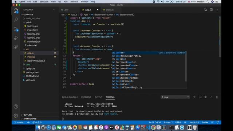The image size is (233, 131).
Task: Collapse the public folder
Action: [x=29, y=22]
